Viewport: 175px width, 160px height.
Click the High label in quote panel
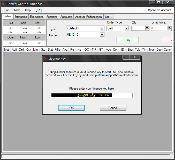(x=23, y=37)
